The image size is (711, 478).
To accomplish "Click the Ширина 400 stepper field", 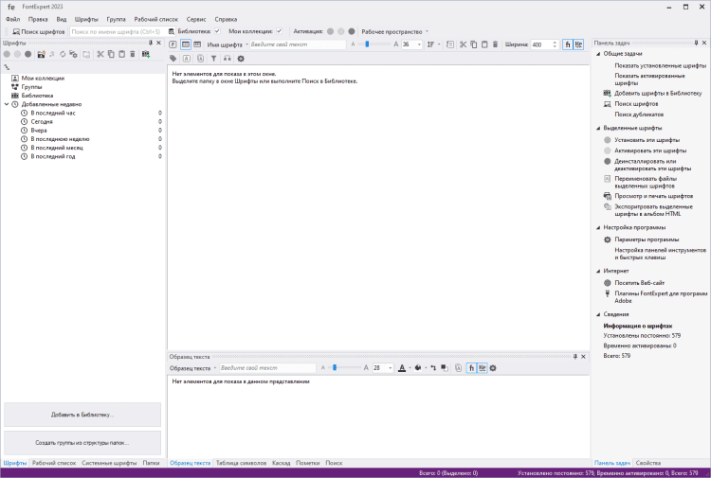I will (544, 44).
